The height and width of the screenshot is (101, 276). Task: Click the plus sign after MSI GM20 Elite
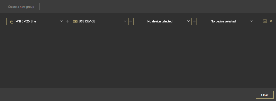67,21
